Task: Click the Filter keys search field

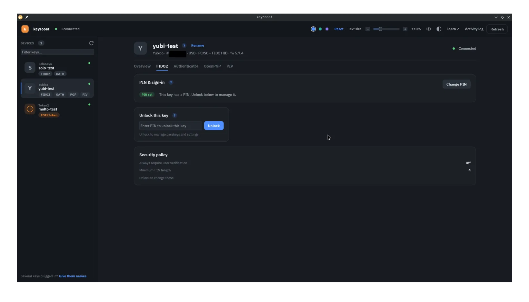Action: [57, 52]
